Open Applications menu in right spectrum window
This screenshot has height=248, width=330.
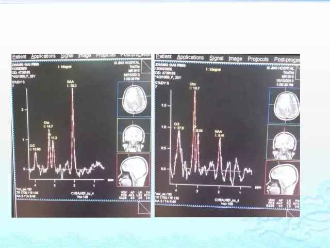click(x=190, y=57)
